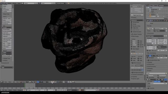Open Blender Render engine dropdown
This screenshot has width=168, height=94.
point(61,3)
